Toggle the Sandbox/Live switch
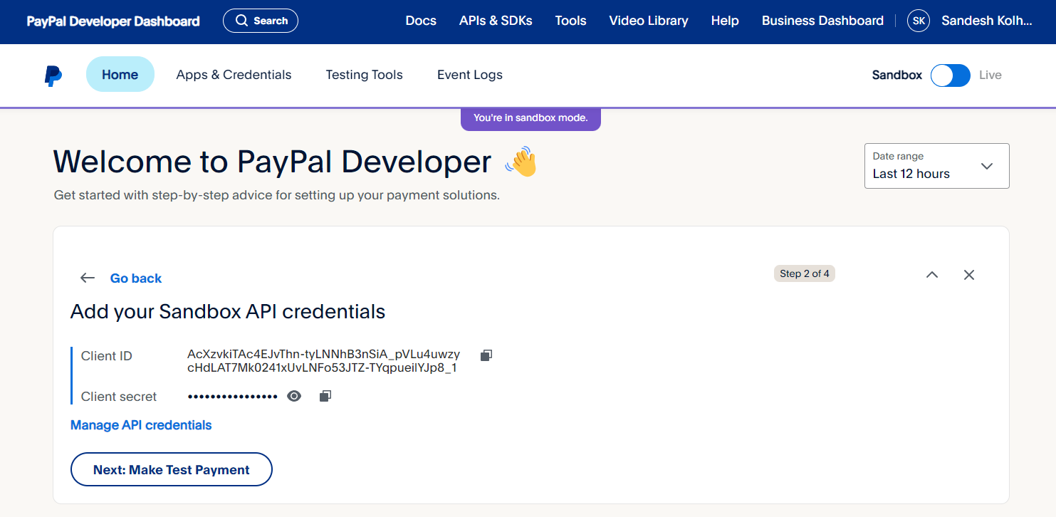 [951, 75]
